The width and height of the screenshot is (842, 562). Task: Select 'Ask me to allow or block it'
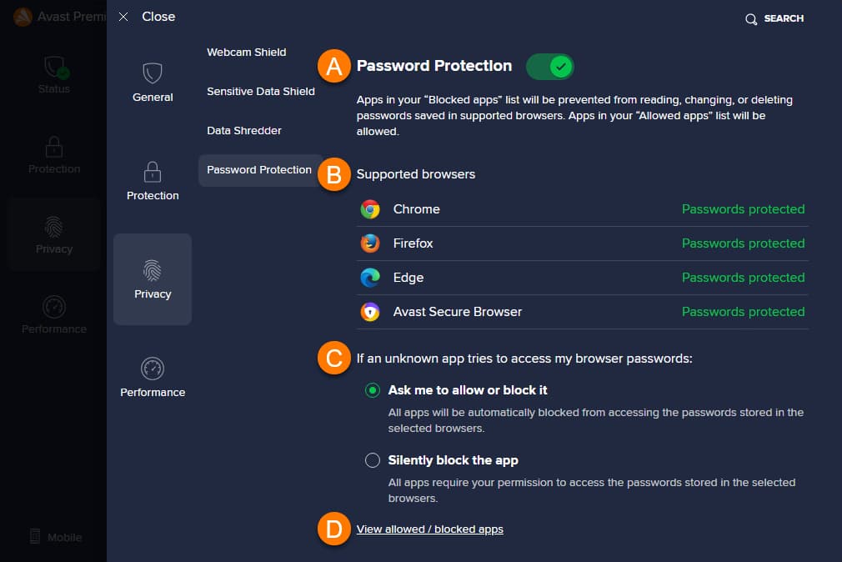point(373,390)
